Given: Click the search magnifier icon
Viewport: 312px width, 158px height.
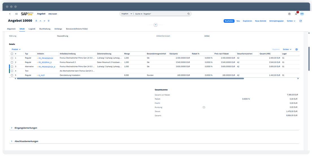Looking at the screenshot, I should point(188,14).
